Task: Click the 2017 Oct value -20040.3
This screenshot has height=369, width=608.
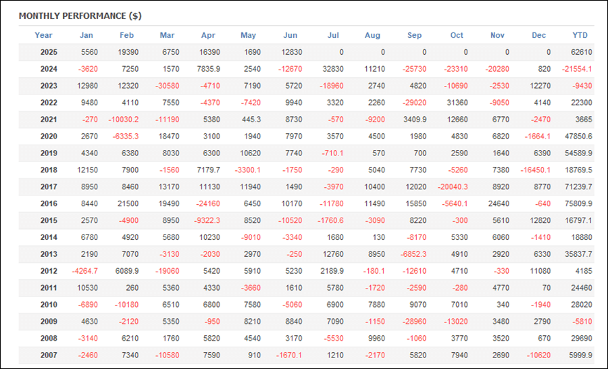Action: tap(453, 187)
